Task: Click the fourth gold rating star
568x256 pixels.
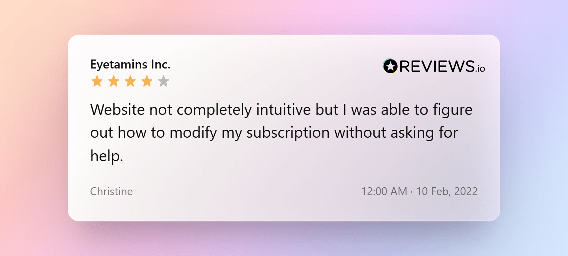Action: [x=147, y=82]
